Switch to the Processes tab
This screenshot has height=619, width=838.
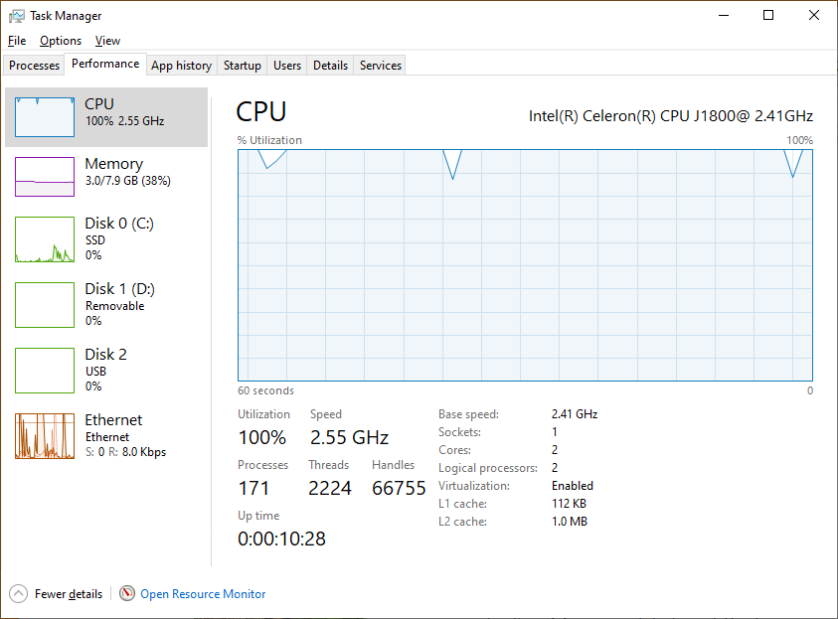[x=34, y=66]
